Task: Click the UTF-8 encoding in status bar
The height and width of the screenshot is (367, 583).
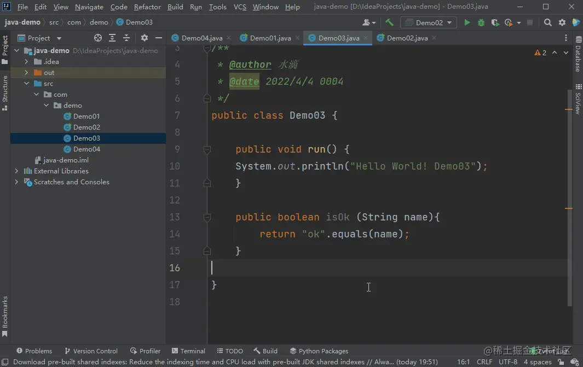Action: pos(507,362)
